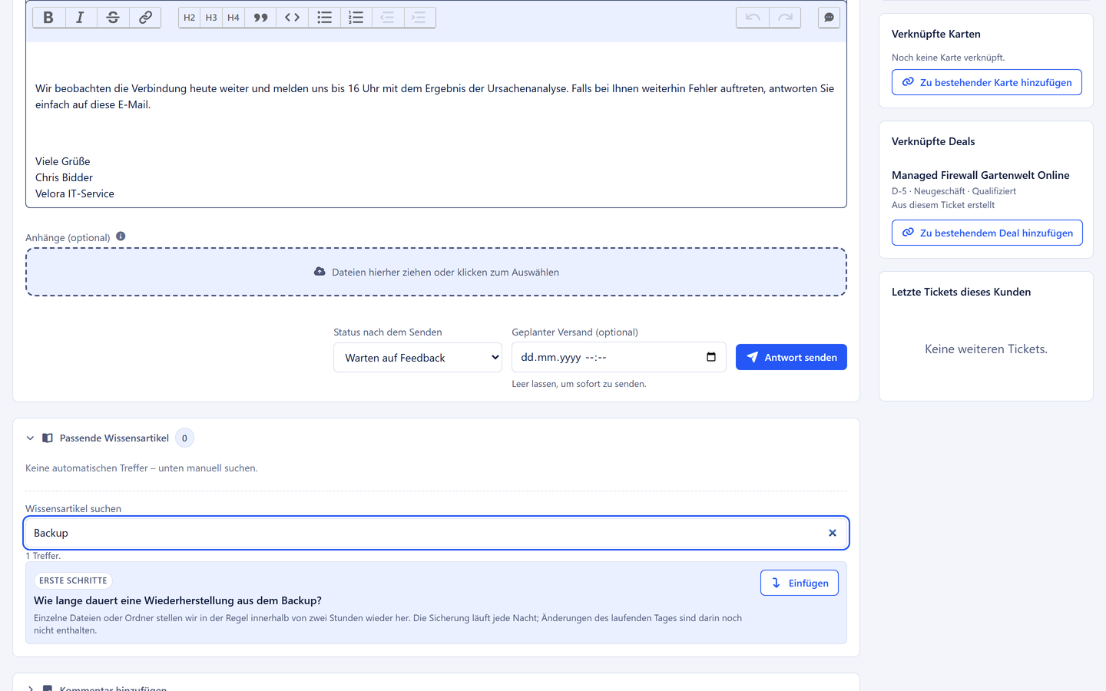Image resolution: width=1106 pixels, height=691 pixels.
Task: Show attachment info tooltip icon
Action: pyautogui.click(x=121, y=236)
